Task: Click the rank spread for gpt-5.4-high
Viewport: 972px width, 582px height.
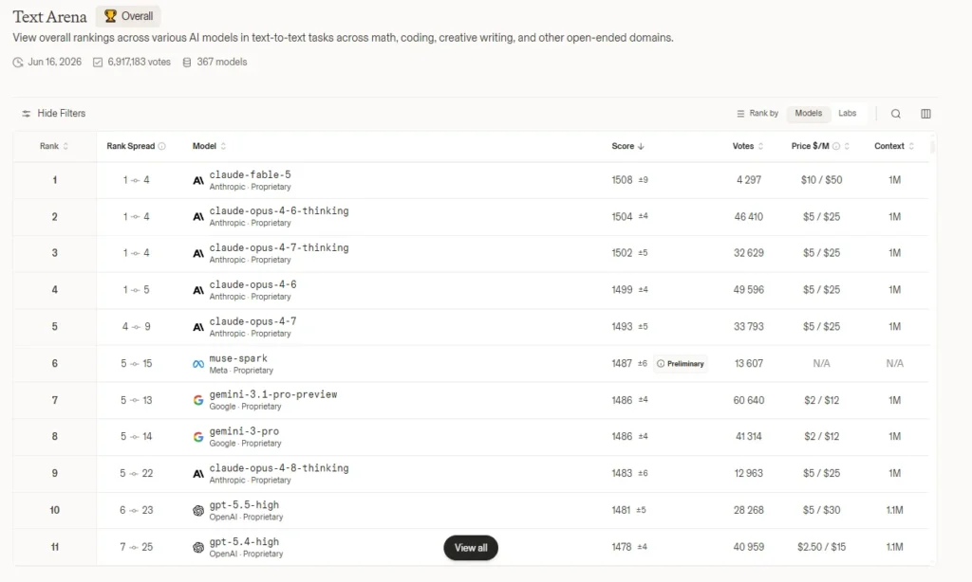Action: pyautogui.click(x=136, y=547)
